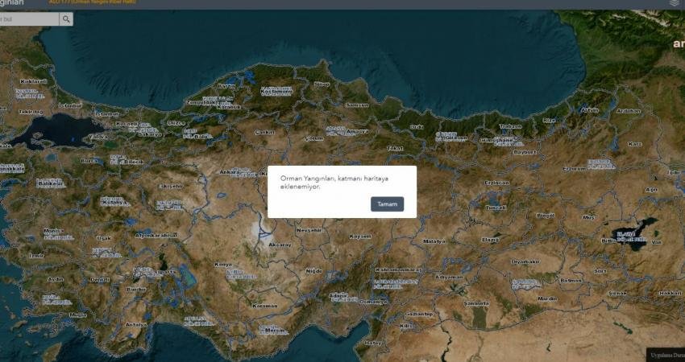Click the Nevşehir label on map
The width and height of the screenshot is (685, 362).
pyautogui.click(x=309, y=230)
